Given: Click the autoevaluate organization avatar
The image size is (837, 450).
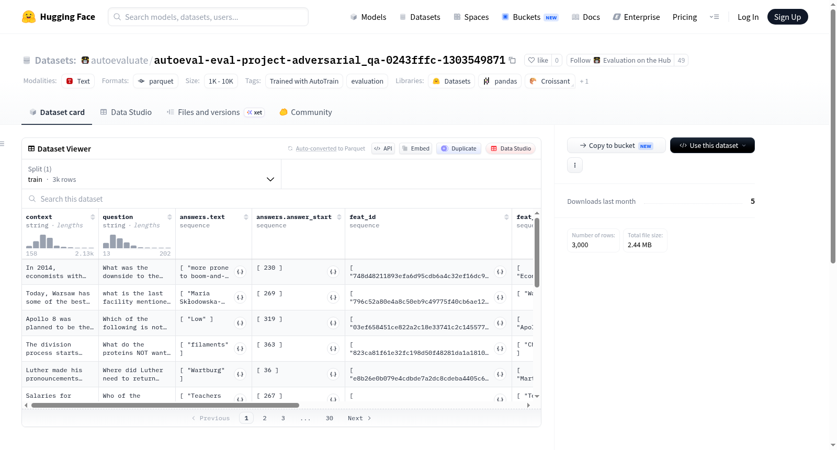Looking at the screenshot, I should [x=85, y=60].
